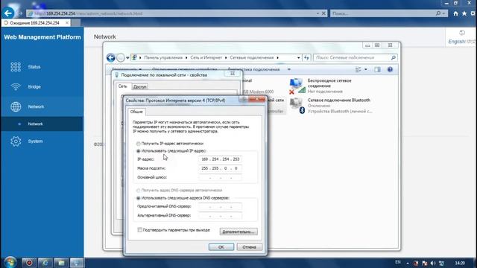This screenshot has height=268, width=477.
Task: Click Сетевые подключения breadcrumb
Action: (252, 57)
